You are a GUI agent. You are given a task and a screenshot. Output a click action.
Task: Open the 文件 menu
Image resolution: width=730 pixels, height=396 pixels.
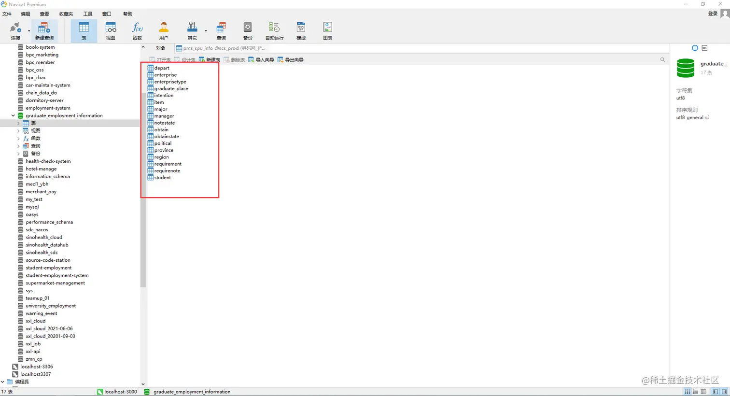tap(7, 14)
